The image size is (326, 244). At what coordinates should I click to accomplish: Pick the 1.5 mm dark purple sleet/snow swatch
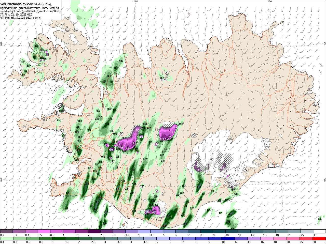[81, 231]
